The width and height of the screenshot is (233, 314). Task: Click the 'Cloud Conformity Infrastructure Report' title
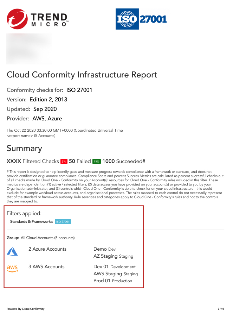82,75
